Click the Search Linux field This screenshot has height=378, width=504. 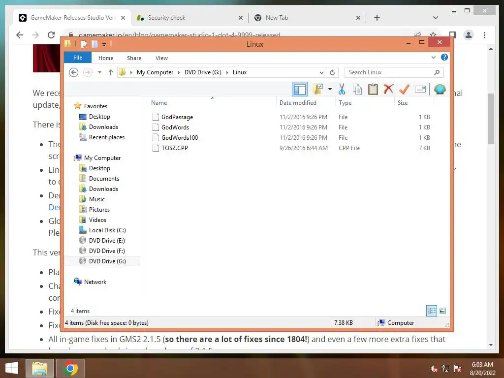point(394,72)
